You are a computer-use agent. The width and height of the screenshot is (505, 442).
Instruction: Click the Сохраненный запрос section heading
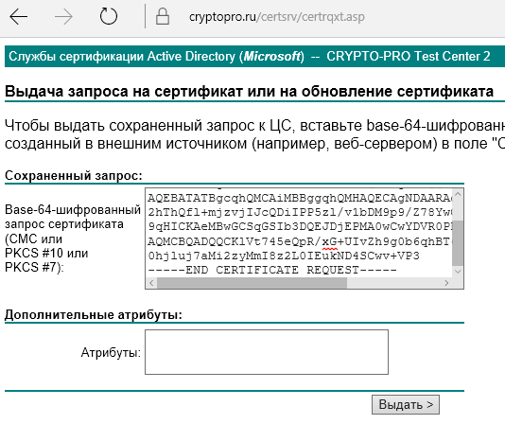74,176
